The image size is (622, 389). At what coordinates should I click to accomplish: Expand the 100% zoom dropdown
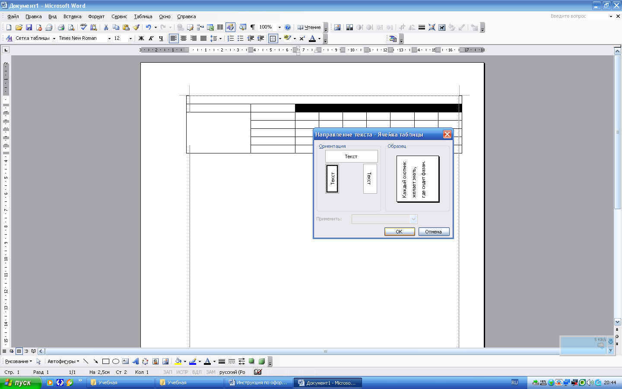pyautogui.click(x=279, y=27)
